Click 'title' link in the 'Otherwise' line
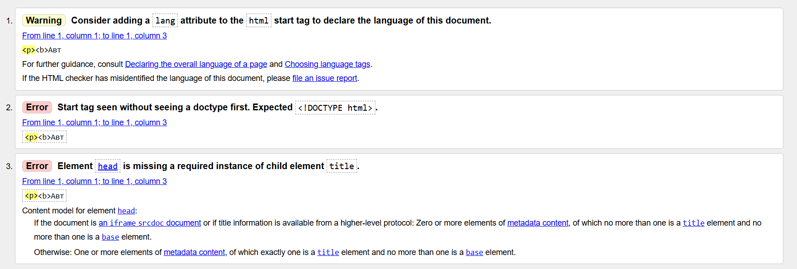797x269 pixels. pyautogui.click(x=328, y=252)
